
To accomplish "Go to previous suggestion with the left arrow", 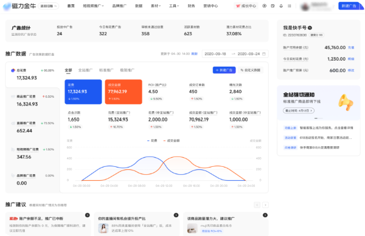I will [x=257, y=205].
